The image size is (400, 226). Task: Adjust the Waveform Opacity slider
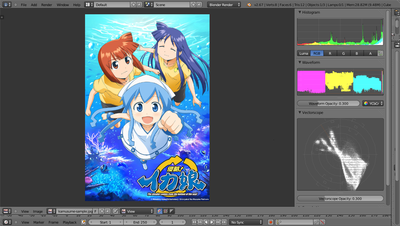click(x=328, y=103)
